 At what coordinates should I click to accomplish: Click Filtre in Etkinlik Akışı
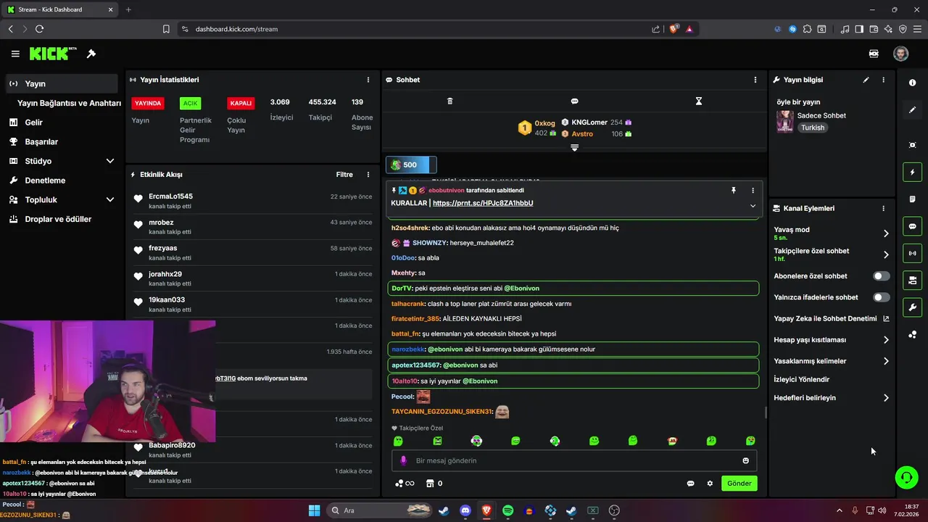(344, 175)
